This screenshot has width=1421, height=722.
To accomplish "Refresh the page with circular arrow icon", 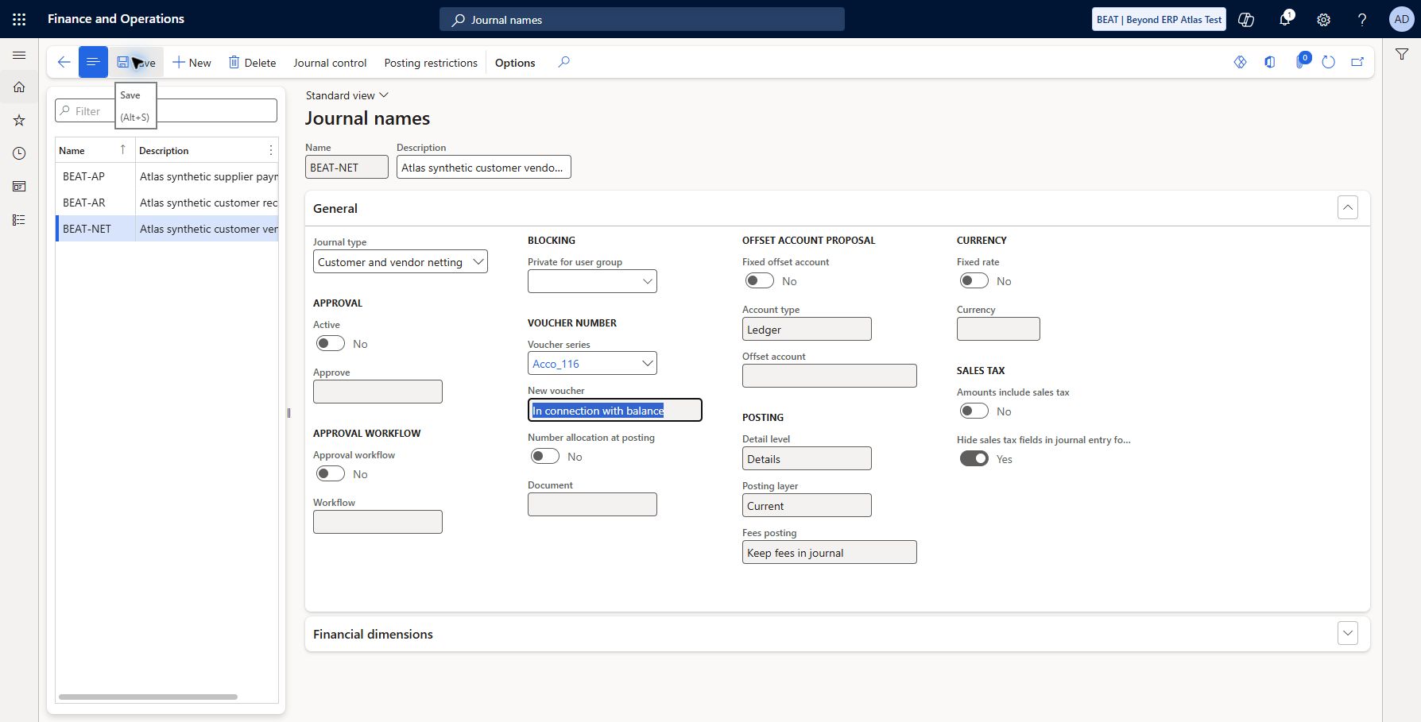I will click(1328, 62).
